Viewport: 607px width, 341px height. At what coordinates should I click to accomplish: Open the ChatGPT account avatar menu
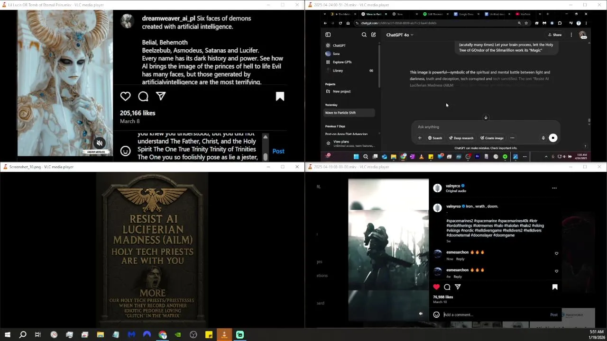point(583,35)
